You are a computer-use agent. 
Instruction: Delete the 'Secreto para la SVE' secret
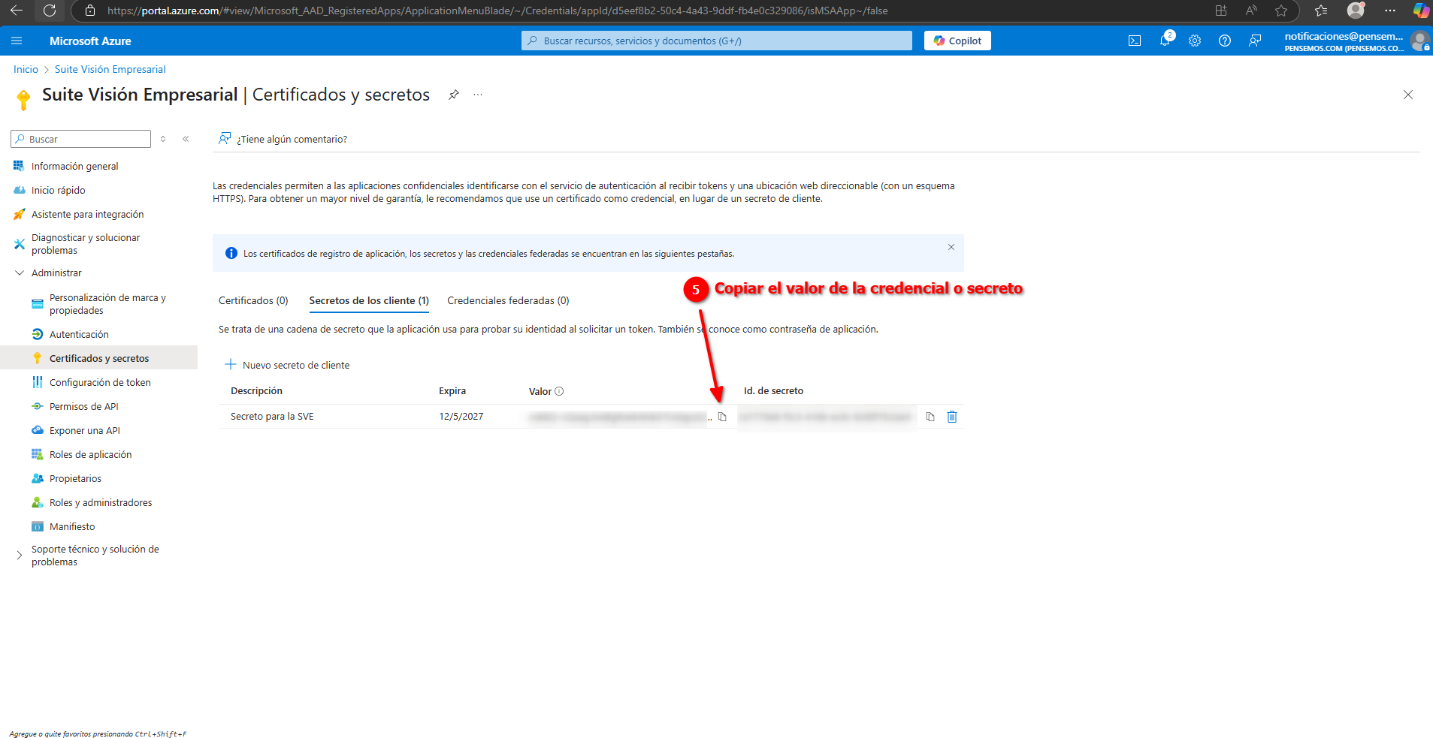pyautogui.click(x=952, y=417)
